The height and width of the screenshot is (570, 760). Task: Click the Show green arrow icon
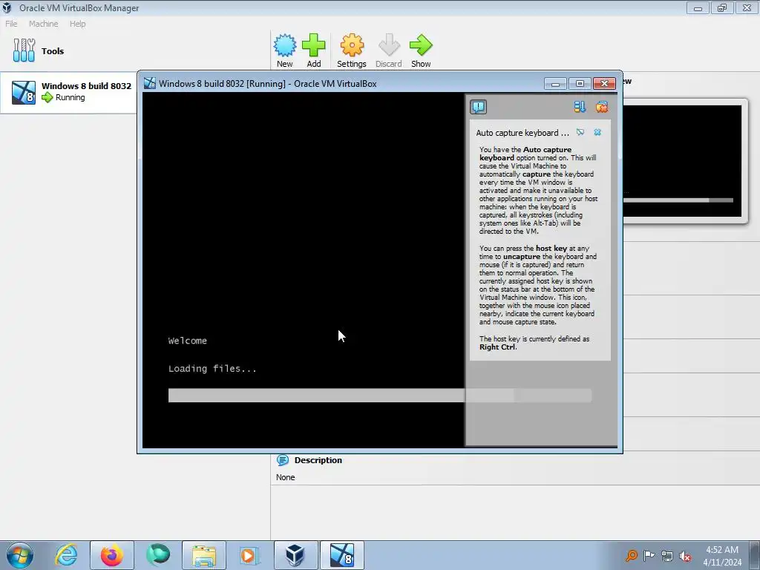(421, 45)
